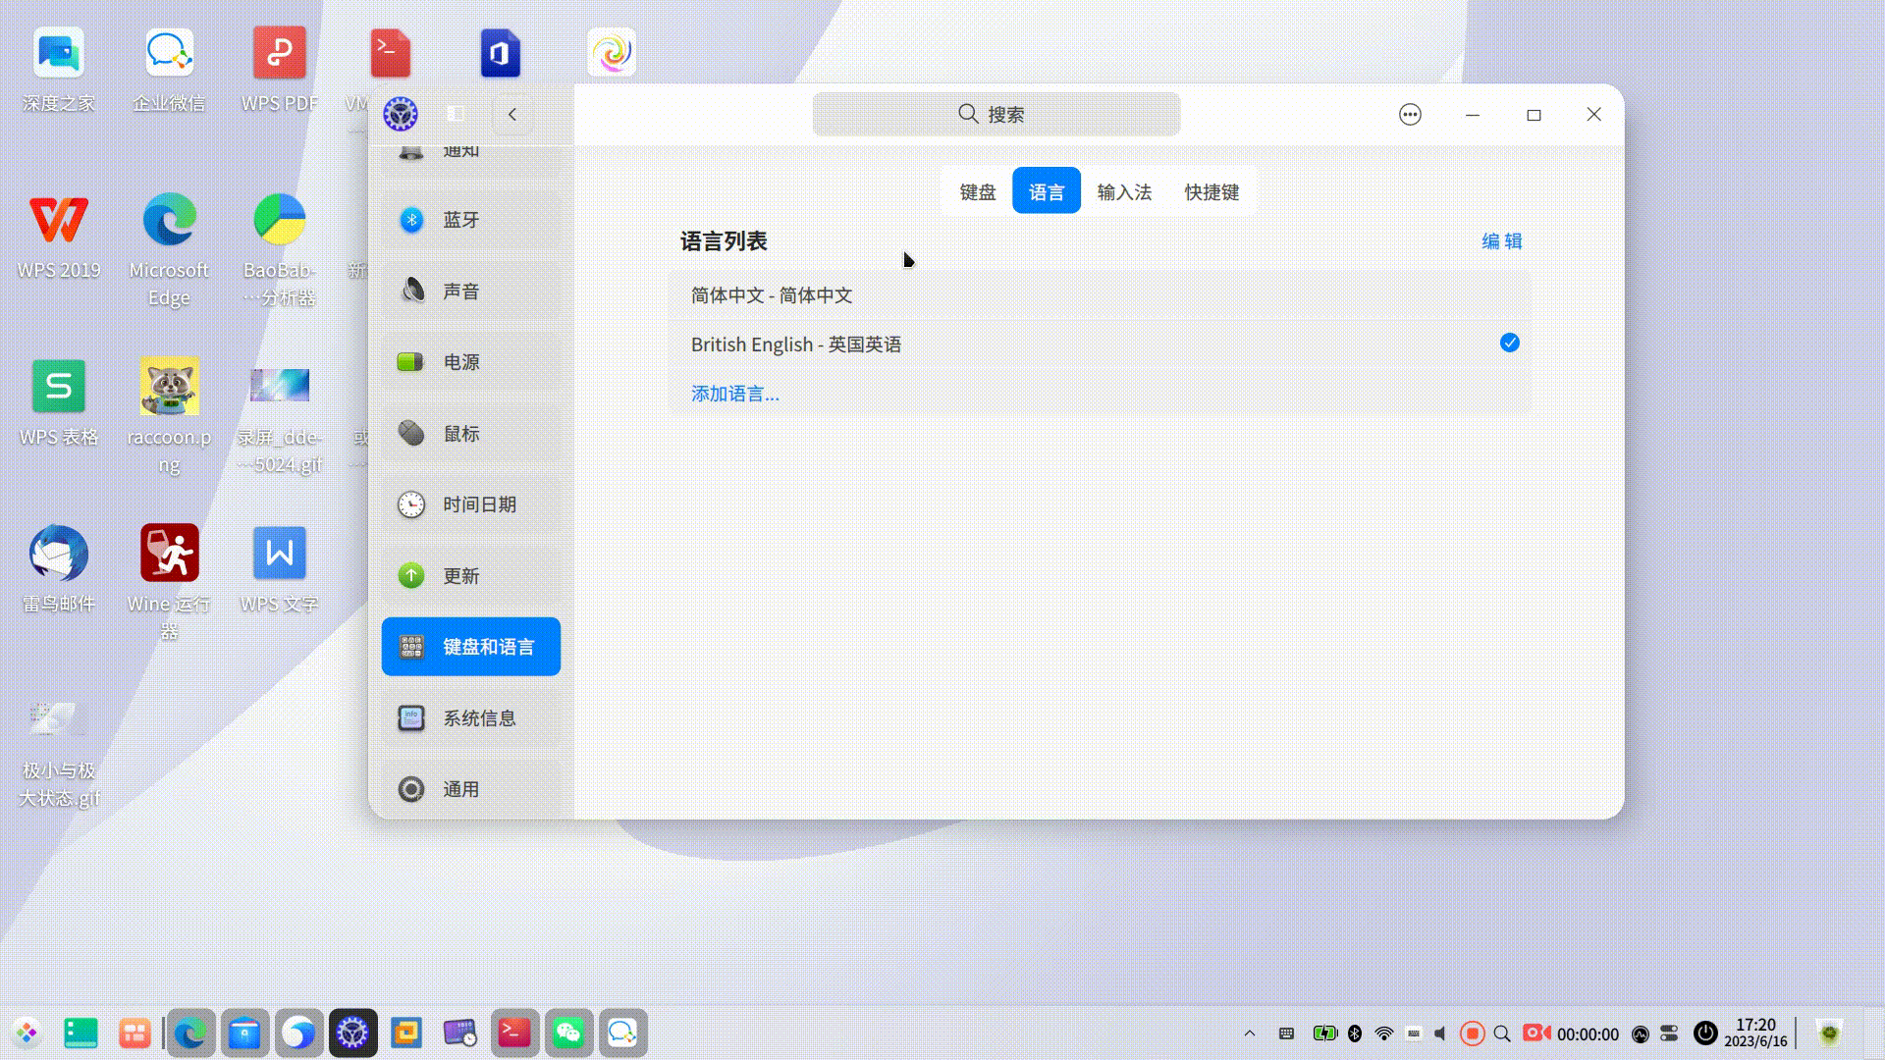Open WeChat from the dock
Screen dimensions: 1885x1060
(568, 1032)
